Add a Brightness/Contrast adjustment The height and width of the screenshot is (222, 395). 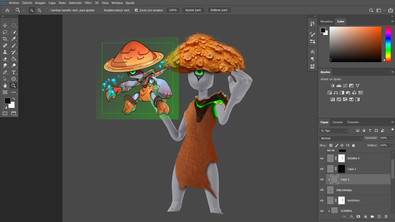[333, 86]
